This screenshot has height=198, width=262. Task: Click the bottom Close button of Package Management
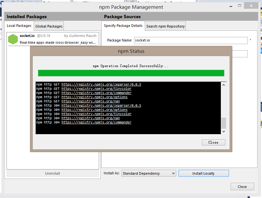(x=242, y=187)
